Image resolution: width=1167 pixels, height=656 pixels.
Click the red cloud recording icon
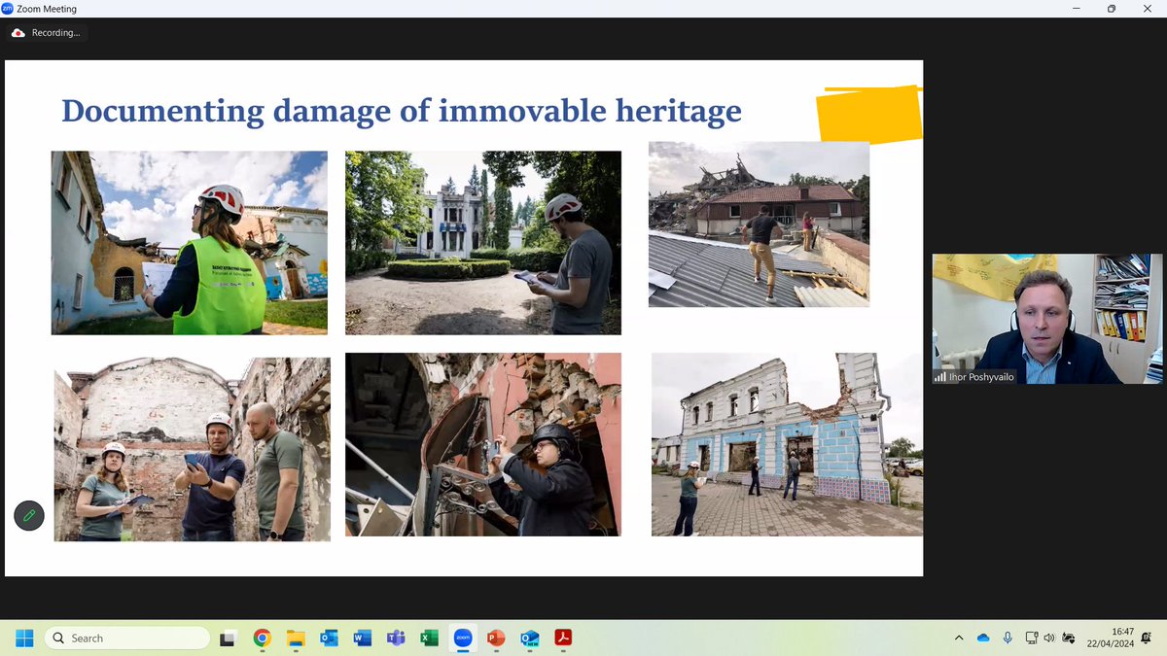[x=18, y=33]
